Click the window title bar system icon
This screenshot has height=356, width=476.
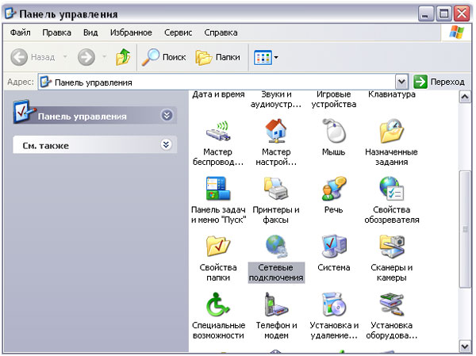11,13
